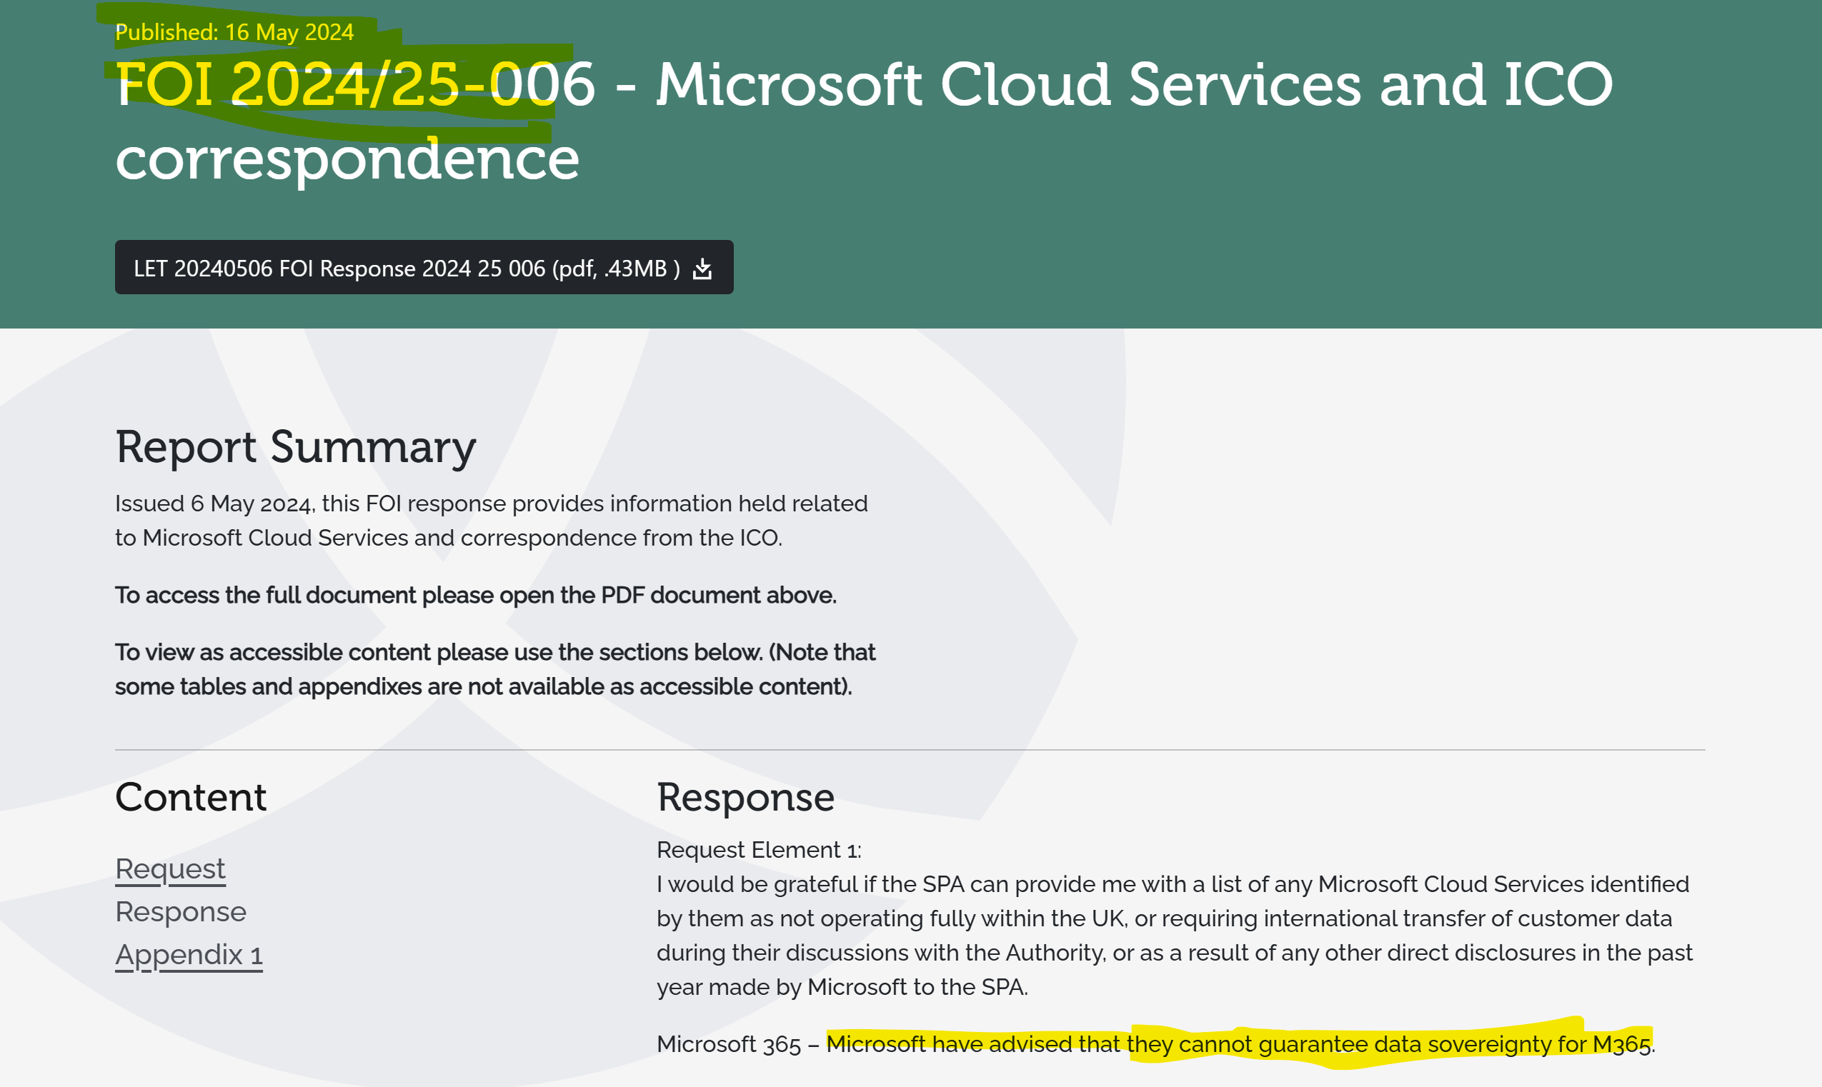Click the 'Content' heading
The image size is (1822, 1087).
pyautogui.click(x=191, y=797)
